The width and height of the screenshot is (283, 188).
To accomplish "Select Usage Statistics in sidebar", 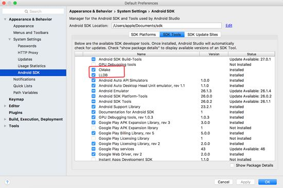I will pos(31,66).
